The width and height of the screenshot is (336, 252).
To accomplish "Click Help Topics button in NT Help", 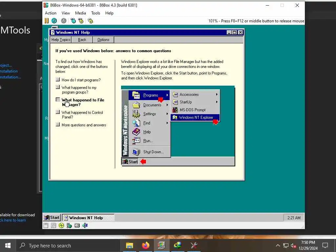I will point(61,40).
